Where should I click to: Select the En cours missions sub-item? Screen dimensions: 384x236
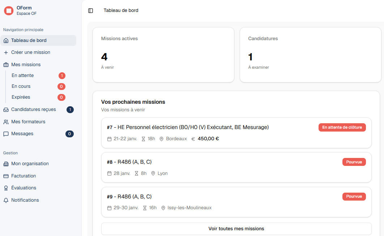(21, 86)
